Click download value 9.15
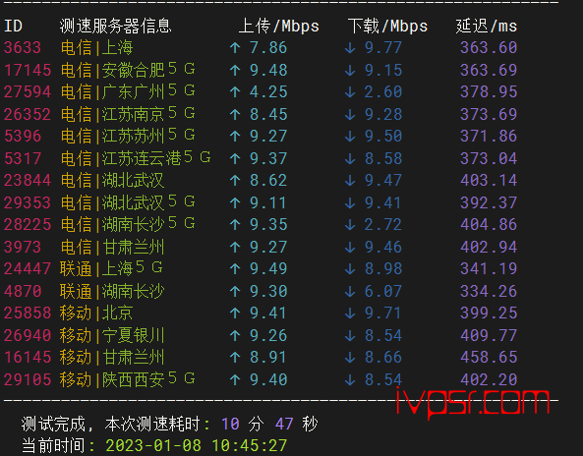The height and width of the screenshot is (456, 583). point(383,70)
